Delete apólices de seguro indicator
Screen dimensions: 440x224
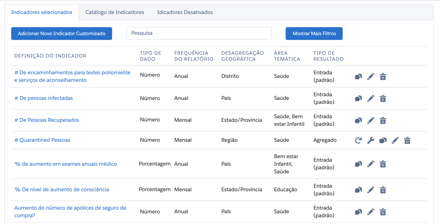click(x=383, y=212)
